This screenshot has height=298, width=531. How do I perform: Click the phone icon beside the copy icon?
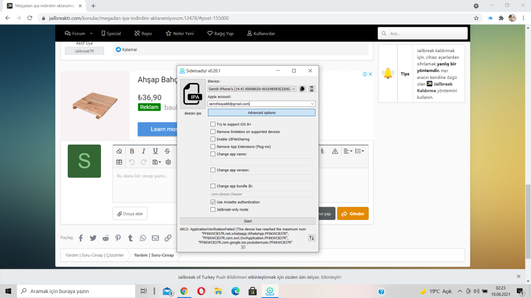[312, 89]
